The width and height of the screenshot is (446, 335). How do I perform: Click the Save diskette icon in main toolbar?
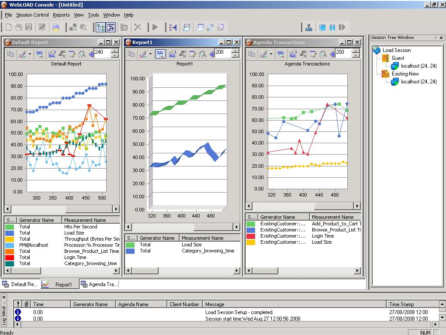pyautogui.click(x=28, y=28)
